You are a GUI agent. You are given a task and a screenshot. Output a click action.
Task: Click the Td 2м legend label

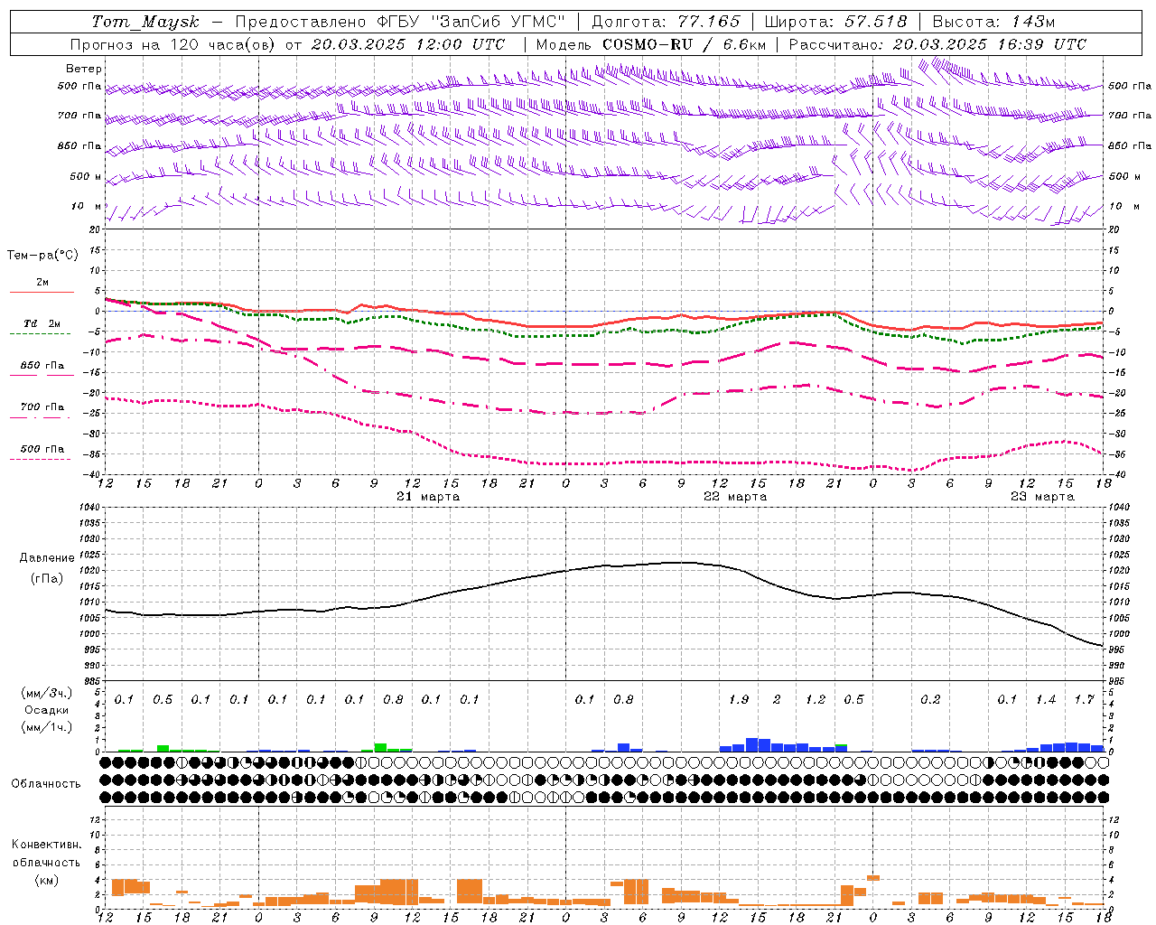coord(42,323)
